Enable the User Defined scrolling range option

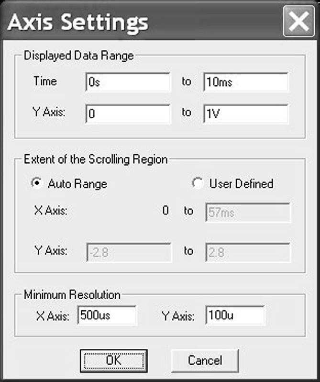pyautogui.click(x=197, y=184)
